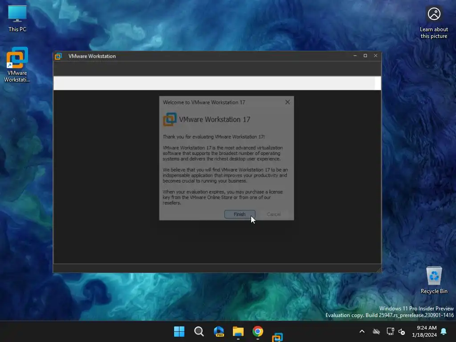Click the VMware Workstation taskbar icon
The width and height of the screenshot is (456, 342).
tap(277, 337)
